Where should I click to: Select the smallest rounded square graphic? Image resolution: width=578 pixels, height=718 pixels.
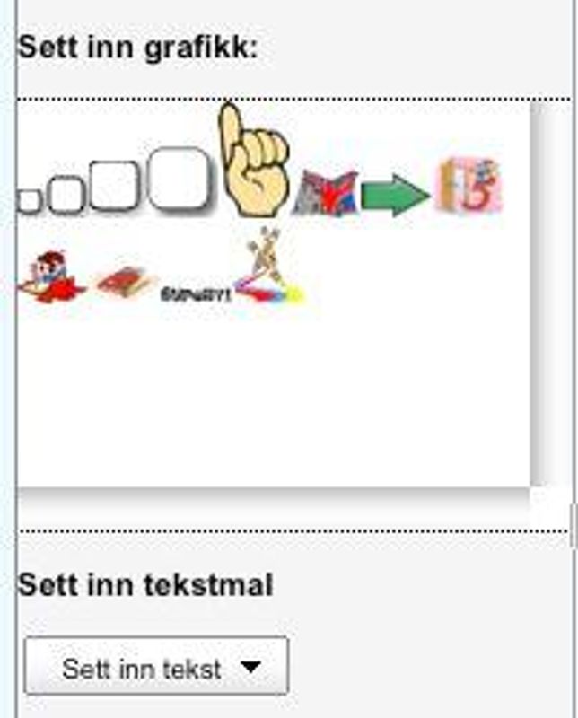pos(29,201)
